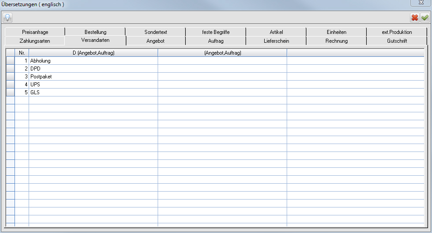Select the DPD cell
The width and height of the screenshot is (432, 233).
tap(93, 69)
